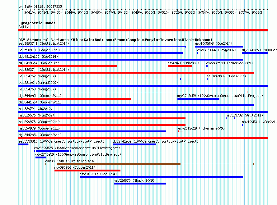Click the chr3:90401318..90587335 coordinates
Viewport: 277px width, 205px height.
(x=40, y=7)
